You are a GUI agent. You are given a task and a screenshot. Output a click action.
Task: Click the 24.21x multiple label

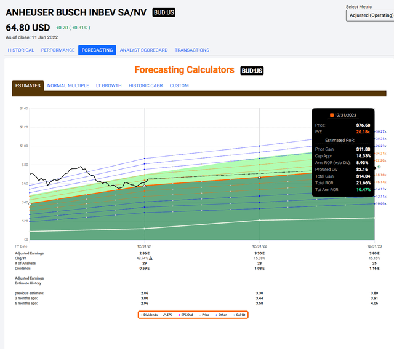click(x=381, y=153)
